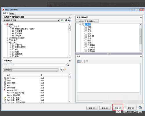Click the Arx command icon
Screen dimensions: 145x116
click(x=5, y=85)
